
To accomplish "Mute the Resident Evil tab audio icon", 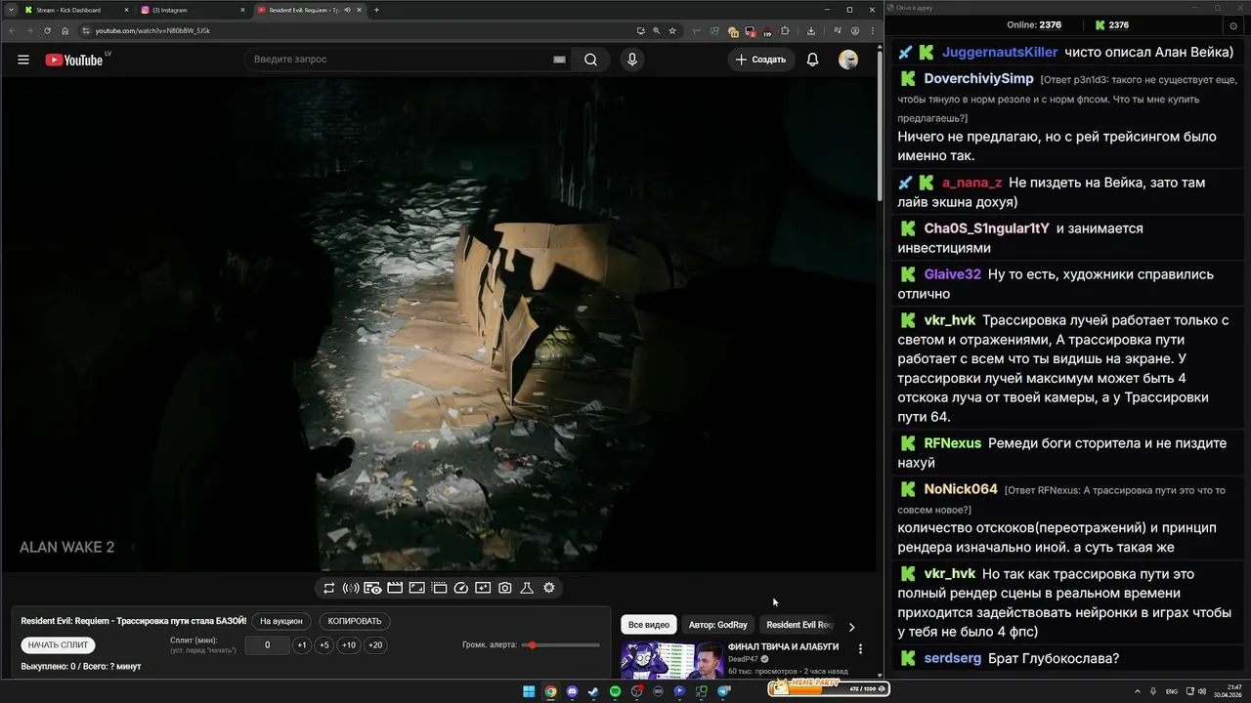I will (349, 10).
